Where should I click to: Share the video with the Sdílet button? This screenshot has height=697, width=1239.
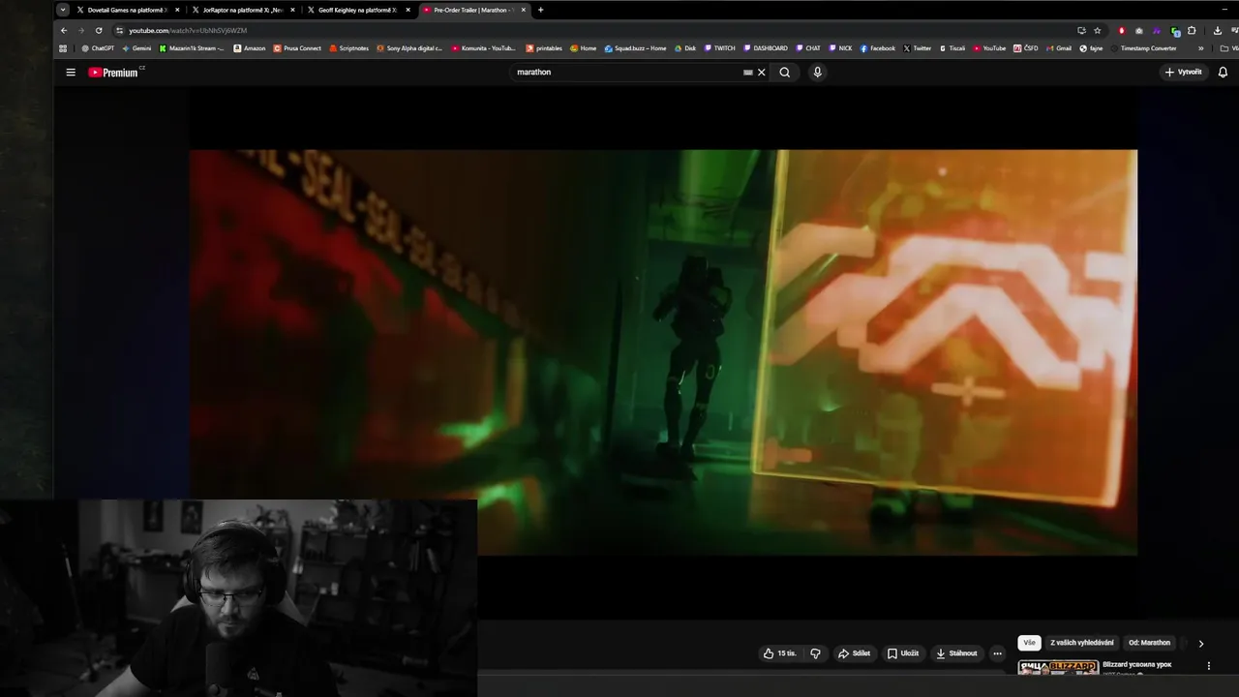(x=854, y=653)
